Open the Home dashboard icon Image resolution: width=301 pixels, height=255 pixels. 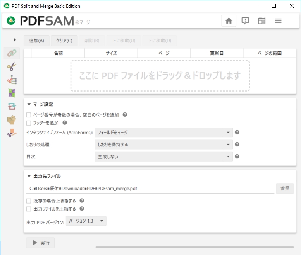229,21
